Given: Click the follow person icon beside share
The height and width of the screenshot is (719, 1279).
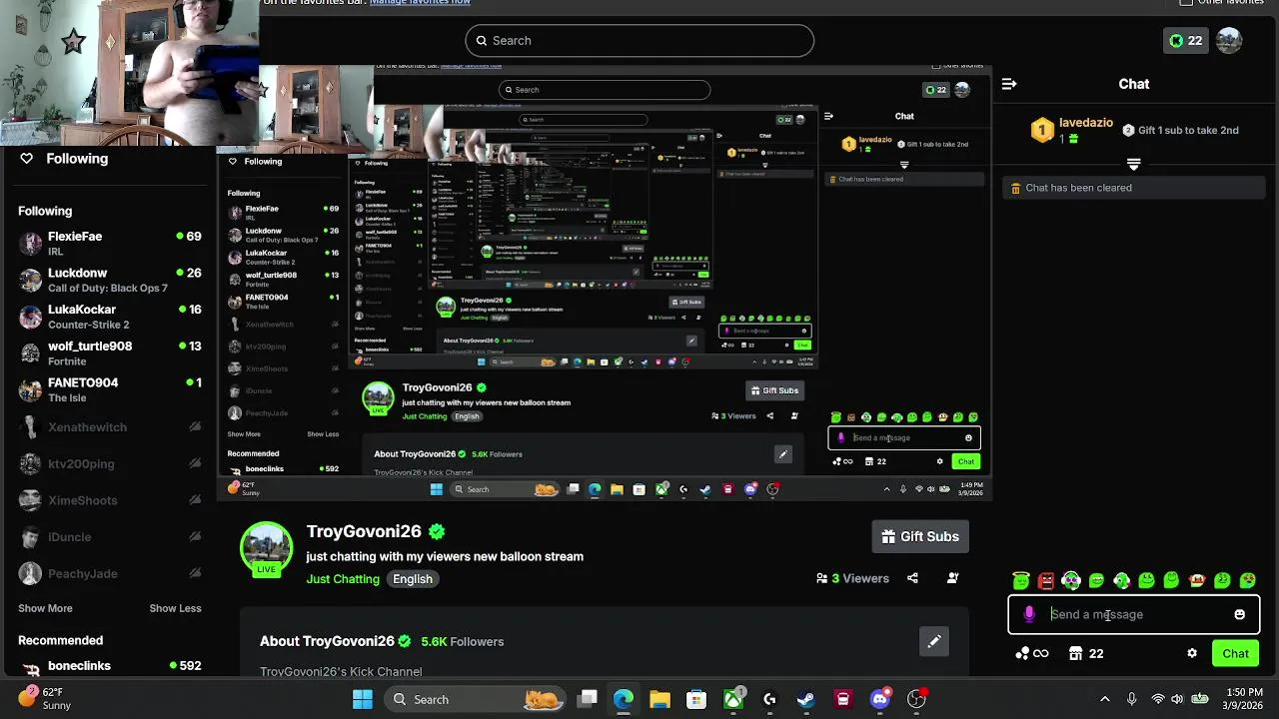Looking at the screenshot, I should pos(952,578).
